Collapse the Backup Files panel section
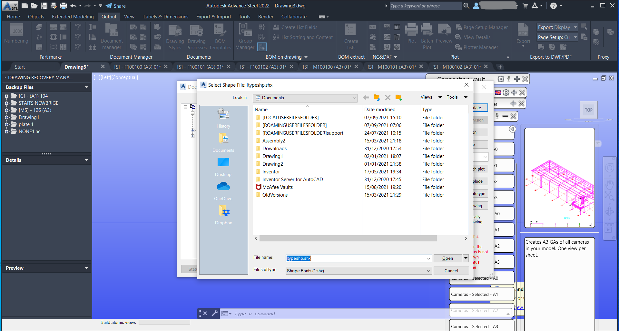The width and height of the screenshot is (619, 331). pyautogui.click(x=86, y=87)
